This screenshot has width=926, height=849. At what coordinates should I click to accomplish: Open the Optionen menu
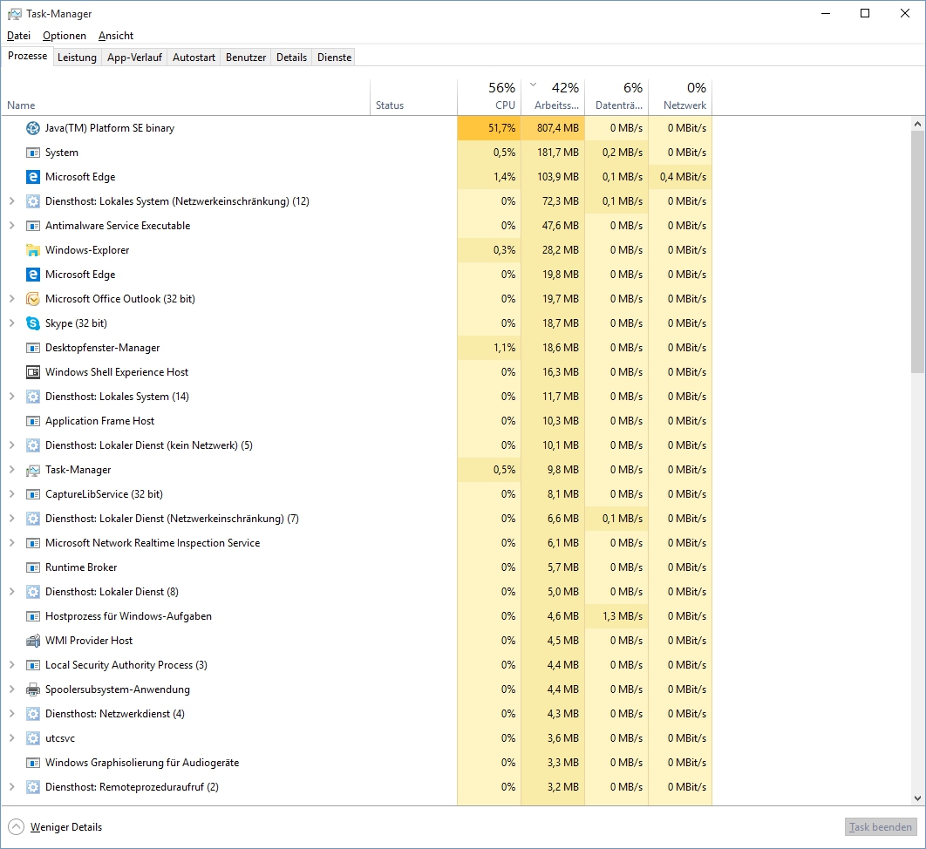tap(65, 36)
